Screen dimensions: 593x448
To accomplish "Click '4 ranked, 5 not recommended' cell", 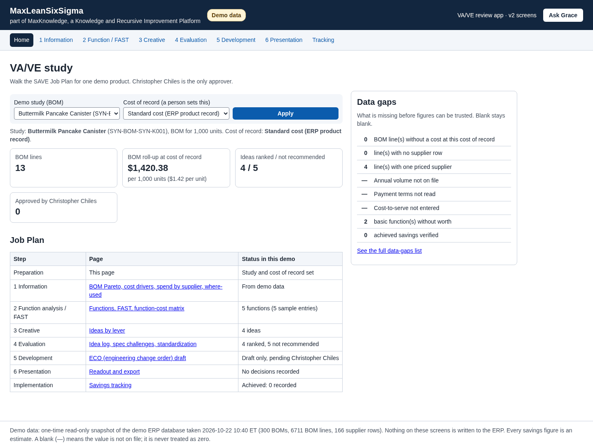I will pyautogui.click(x=290, y=344).
